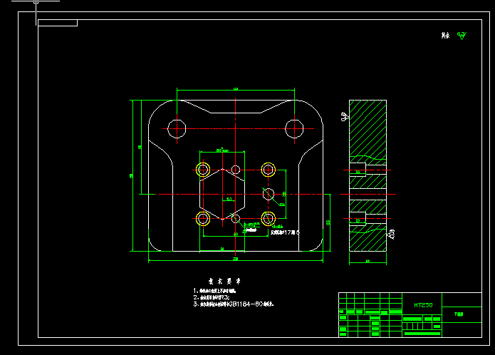Select the upper-left large mounting hole circle

177,129
